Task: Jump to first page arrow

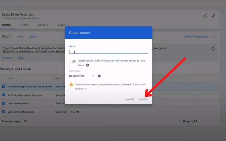Action: coord(179,121)
